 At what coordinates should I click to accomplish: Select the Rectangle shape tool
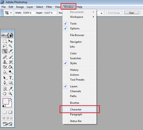(x=10, y=82)
